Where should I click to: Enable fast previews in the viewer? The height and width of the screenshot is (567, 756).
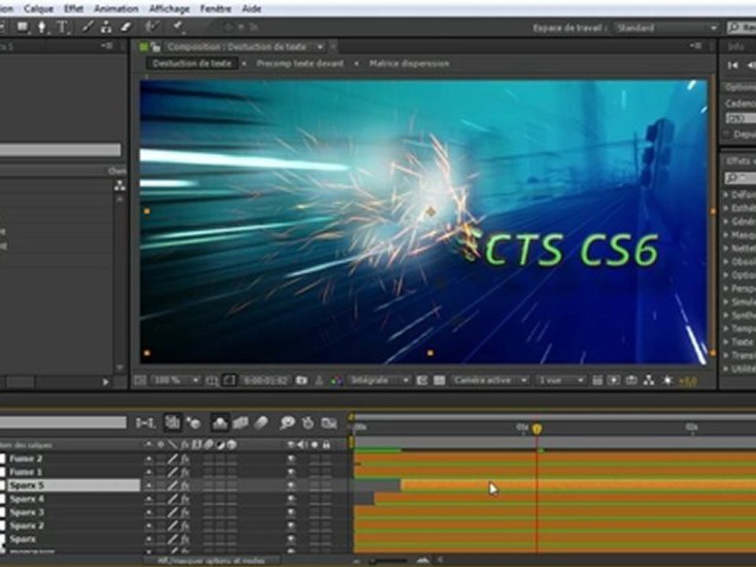point(613,380)
